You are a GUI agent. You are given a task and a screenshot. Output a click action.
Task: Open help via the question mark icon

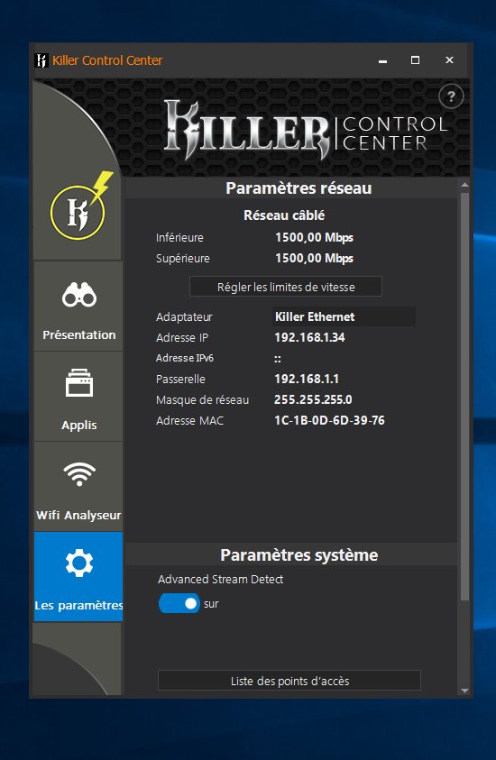(451, 96)
